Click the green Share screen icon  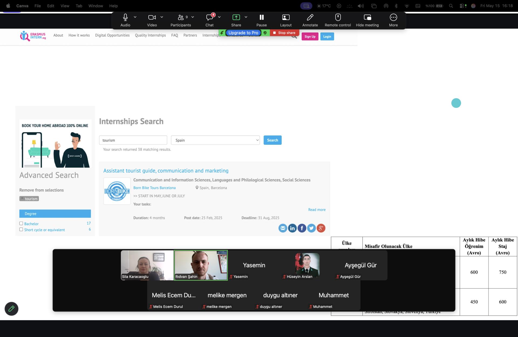[236, 17]
